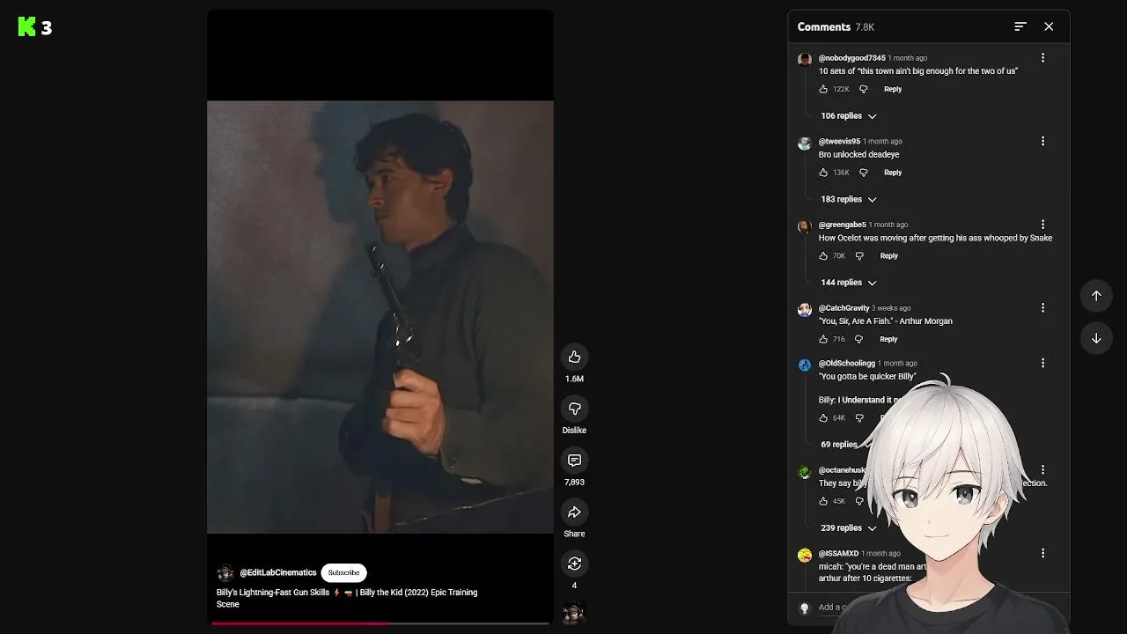This screenshot has width=1127, height=634.
Task: Dislike the short video
Action: pyautogui.click(x=574, y=409)
